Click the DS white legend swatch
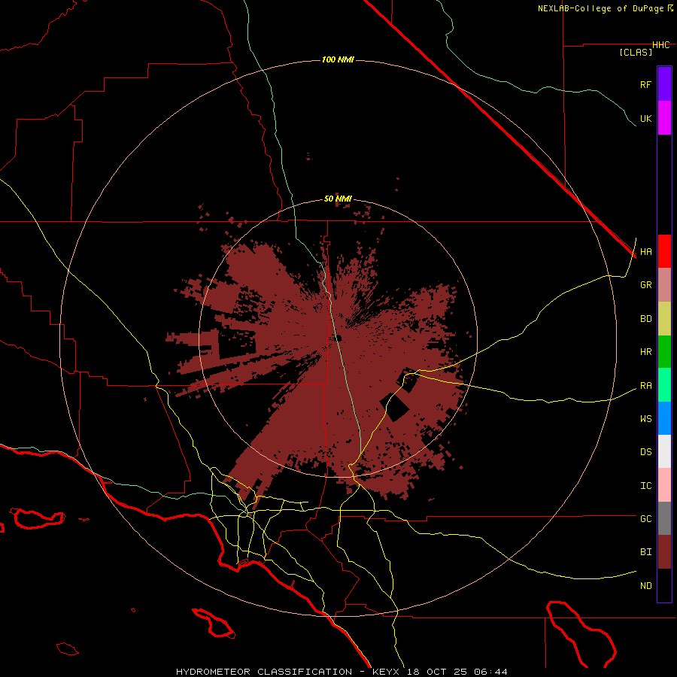 point(664,451)
